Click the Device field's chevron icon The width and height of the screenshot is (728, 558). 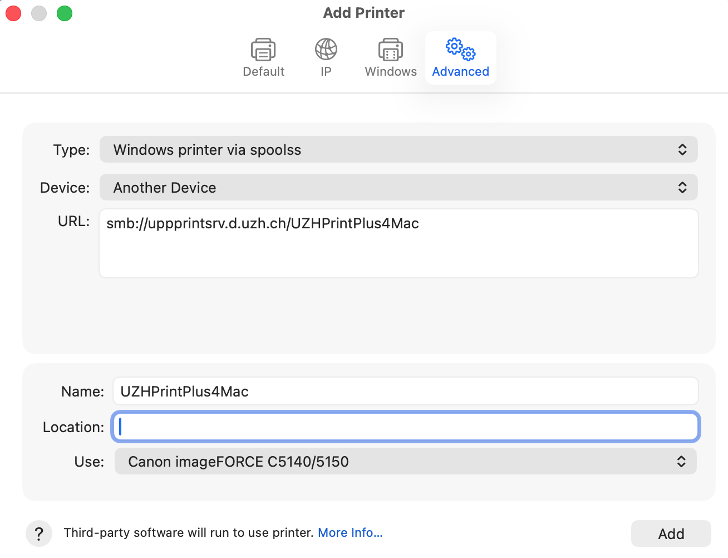[x=682, y=187]
